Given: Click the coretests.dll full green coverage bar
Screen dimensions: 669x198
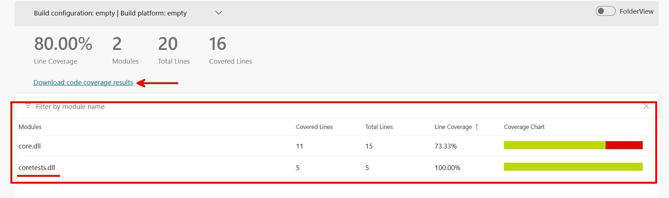Looking at the screenshot, I should (x=573, y=167).
